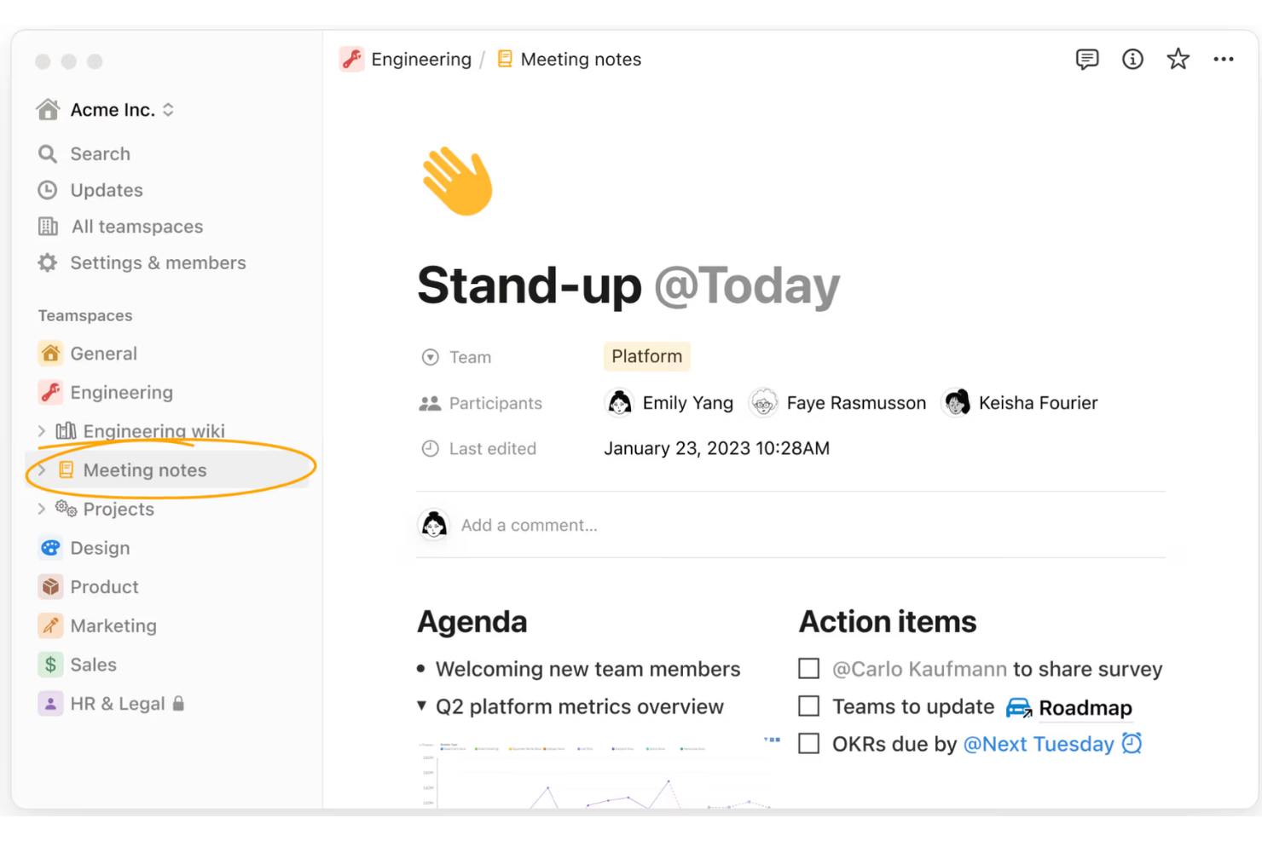Open the comments panel icon
1262x841 pixels.
pyautogui.click(x=1087, y=59)
